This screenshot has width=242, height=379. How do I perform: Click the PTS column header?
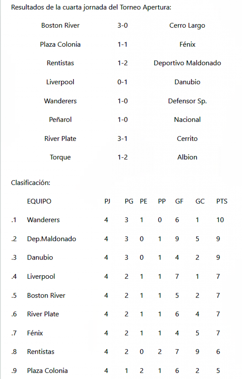(222, 201)
